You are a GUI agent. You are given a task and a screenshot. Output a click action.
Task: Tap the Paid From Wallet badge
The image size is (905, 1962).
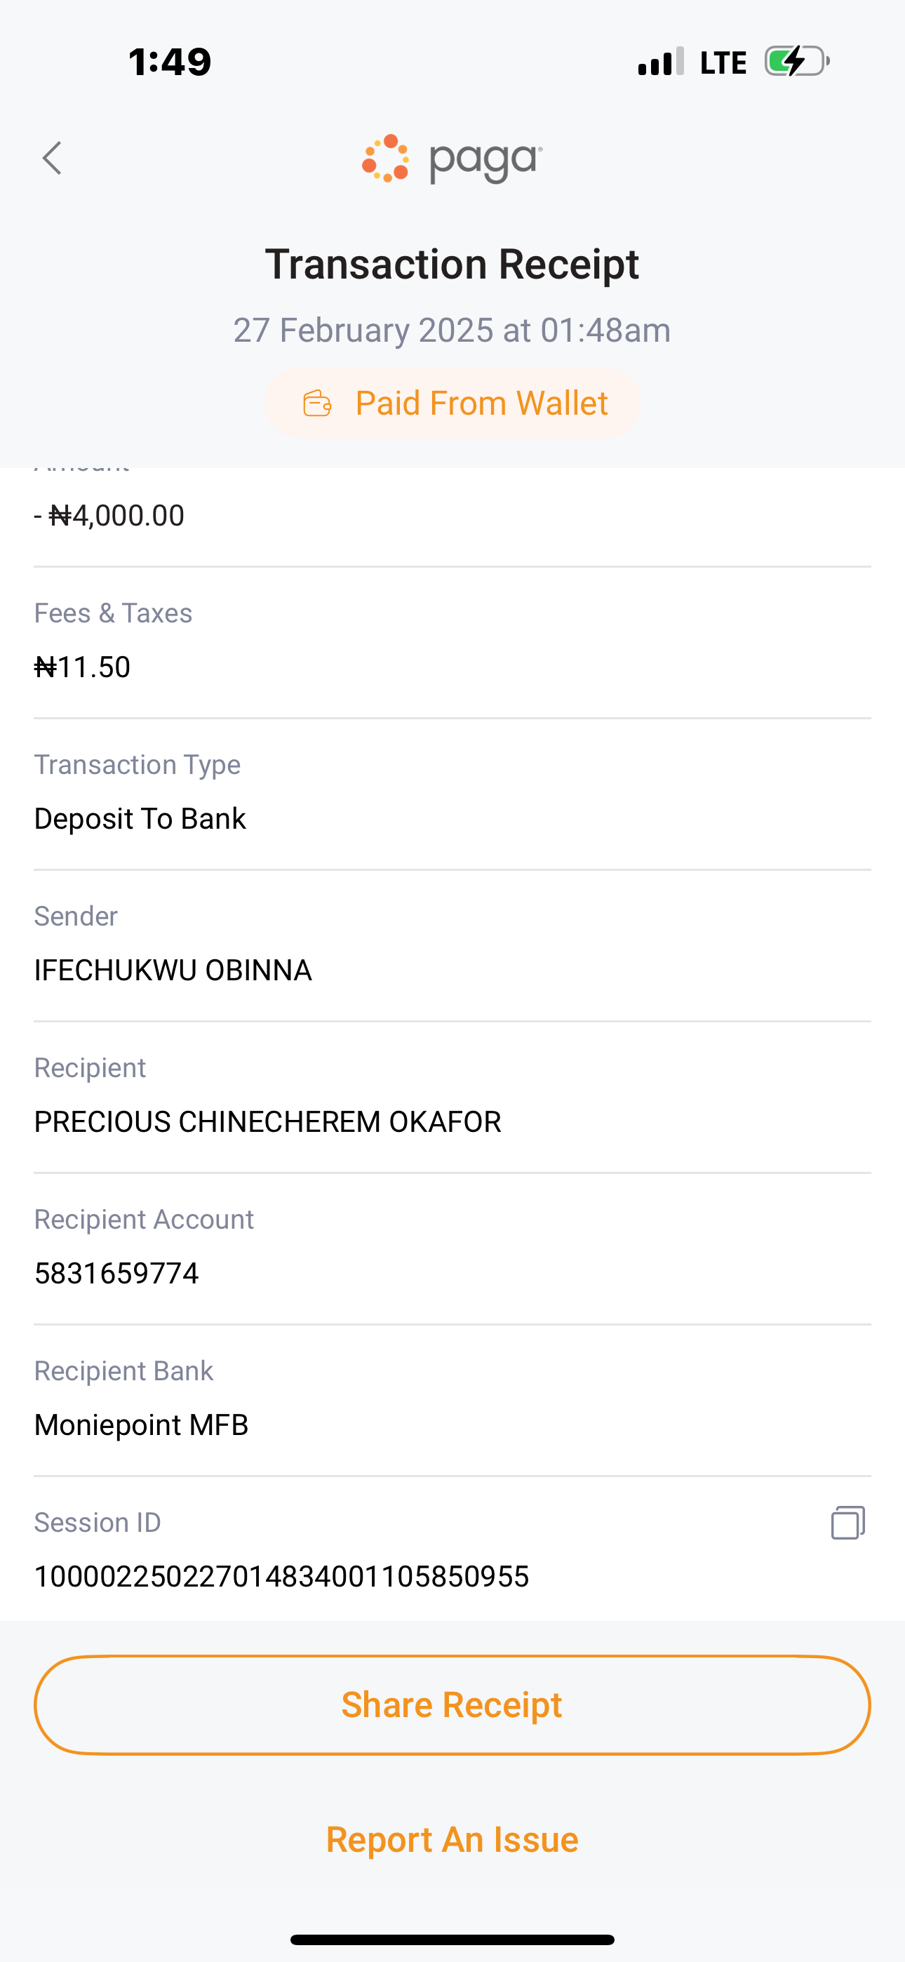coord(452,403)
